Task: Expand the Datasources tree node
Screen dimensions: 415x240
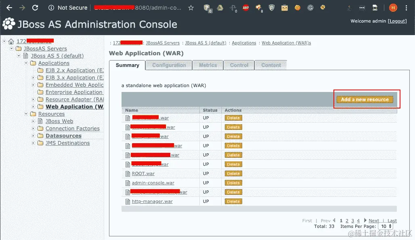Action: coord(33,136)
